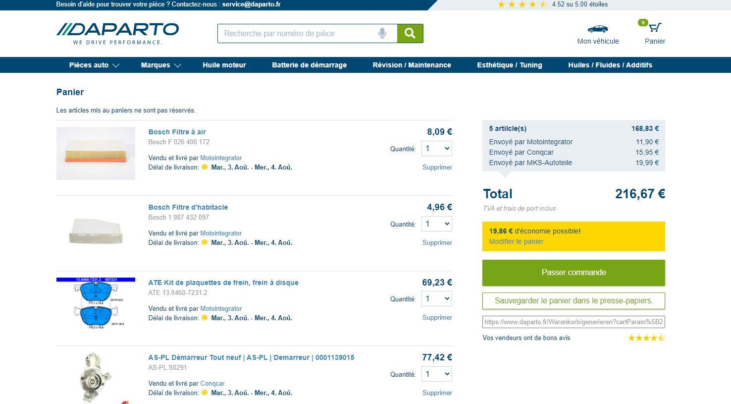Screen dimensions: 731x404
Task: Click the 5 article(s) summary line
Action: [574, 128]
